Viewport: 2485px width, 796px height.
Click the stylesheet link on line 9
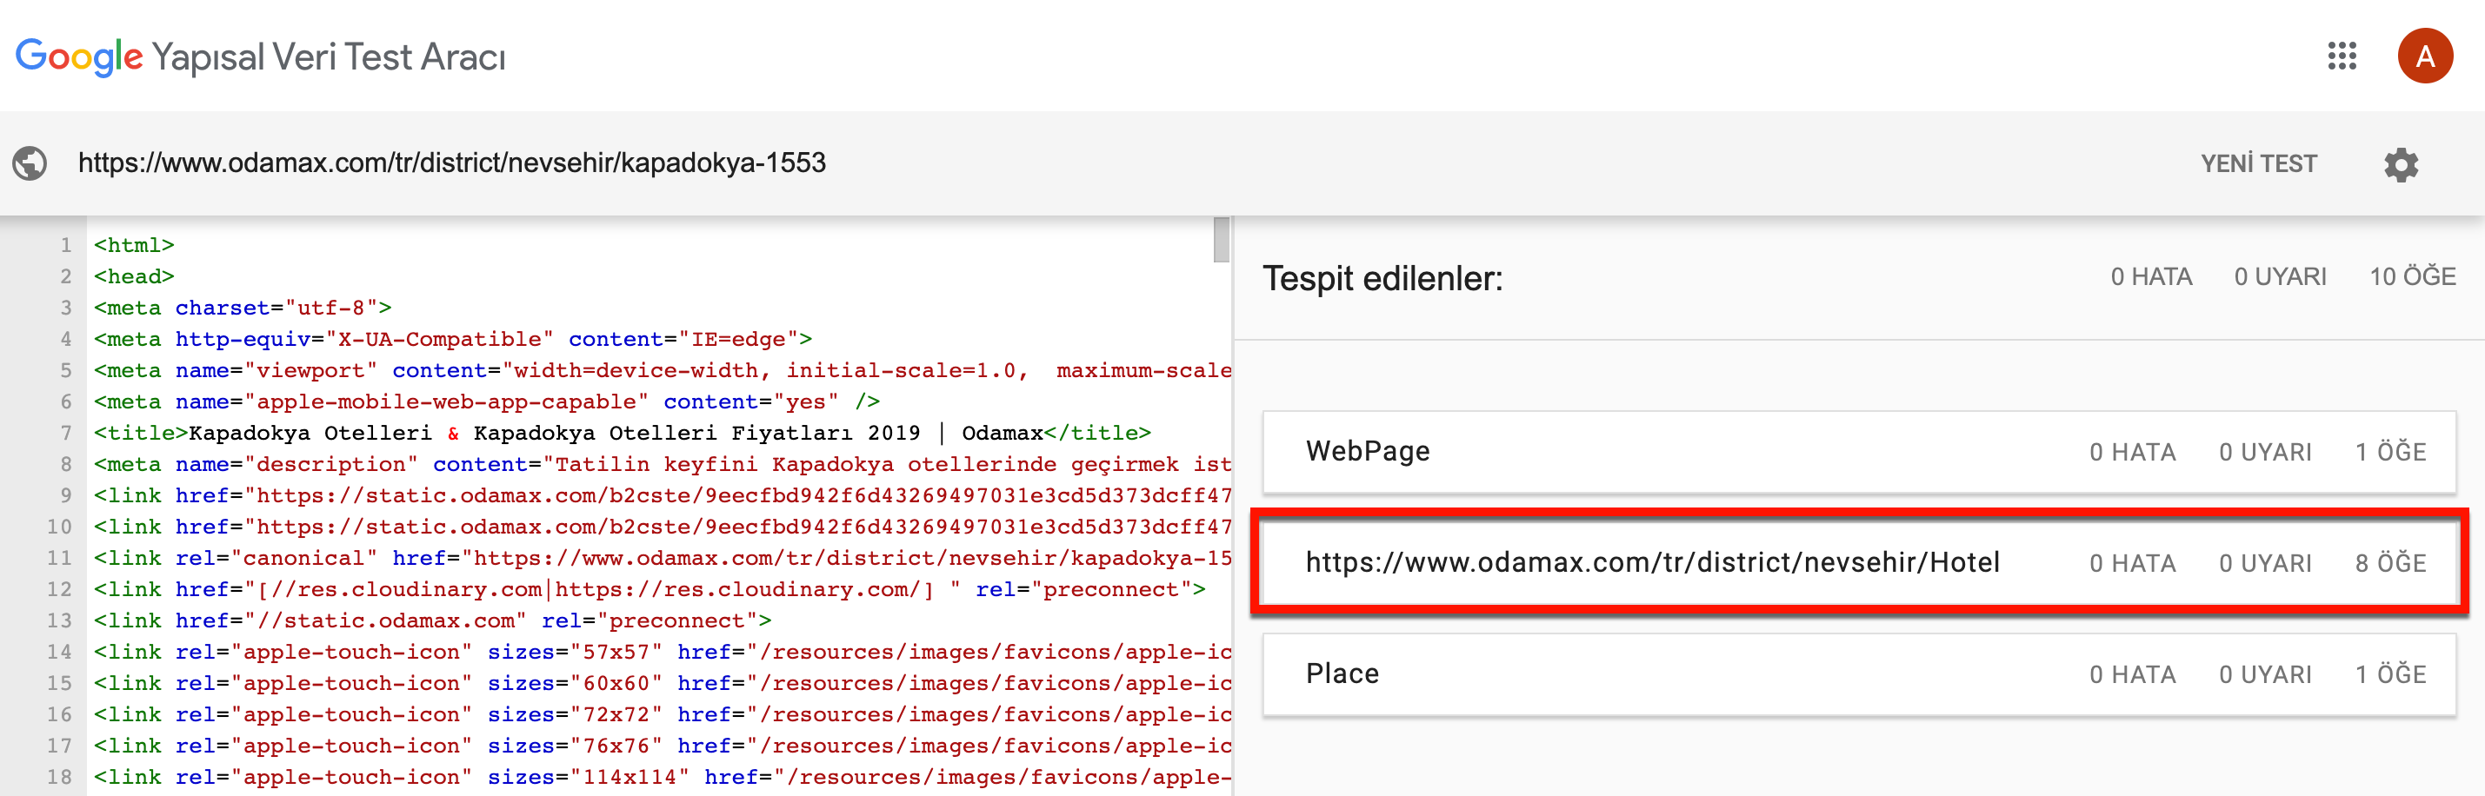(x=663, y=495)
